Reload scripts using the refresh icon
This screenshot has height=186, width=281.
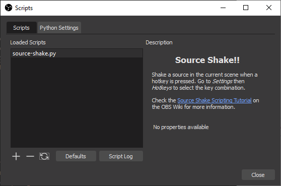coord(44,156)
